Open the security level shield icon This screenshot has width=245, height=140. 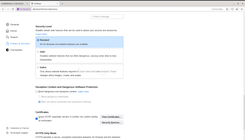[232, 9]
